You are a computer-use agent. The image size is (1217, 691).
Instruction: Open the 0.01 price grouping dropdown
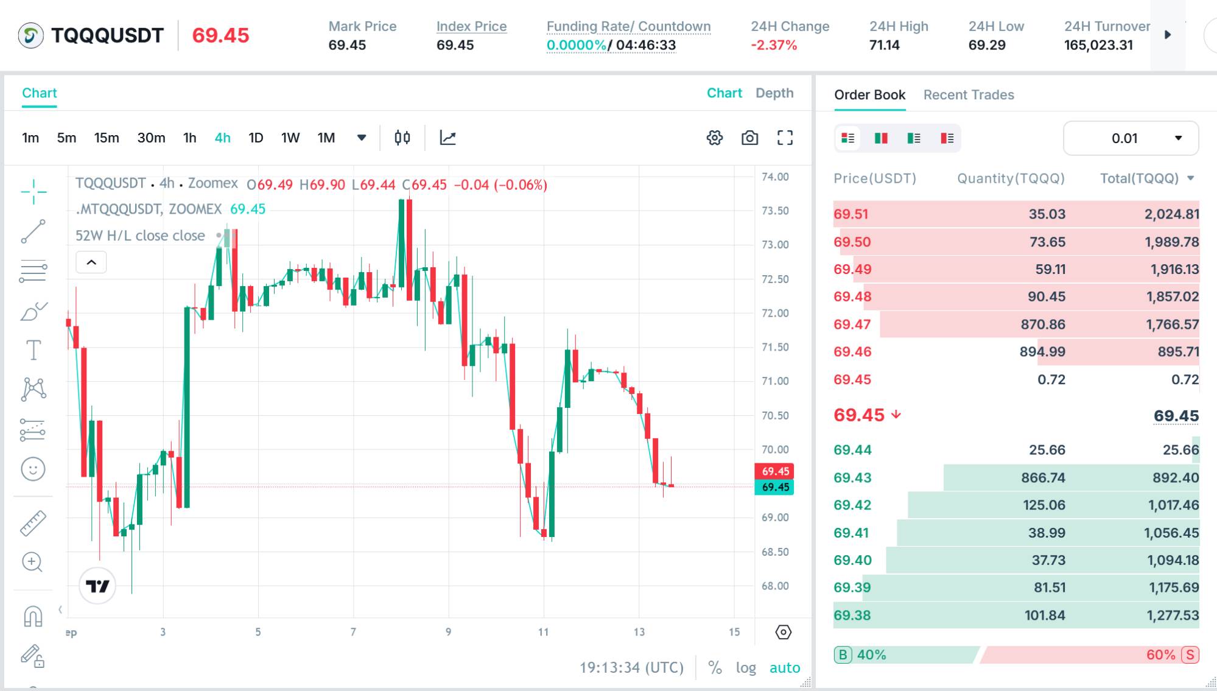(1131, 138)
